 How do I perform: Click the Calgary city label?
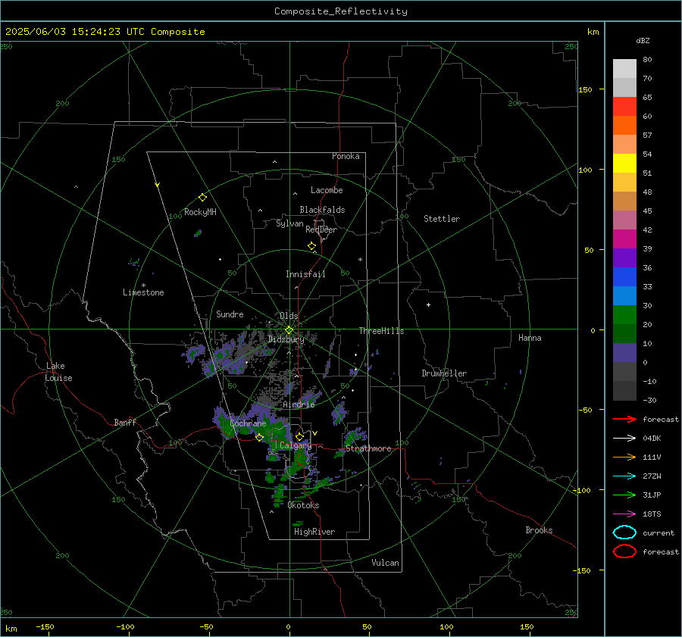296,445
